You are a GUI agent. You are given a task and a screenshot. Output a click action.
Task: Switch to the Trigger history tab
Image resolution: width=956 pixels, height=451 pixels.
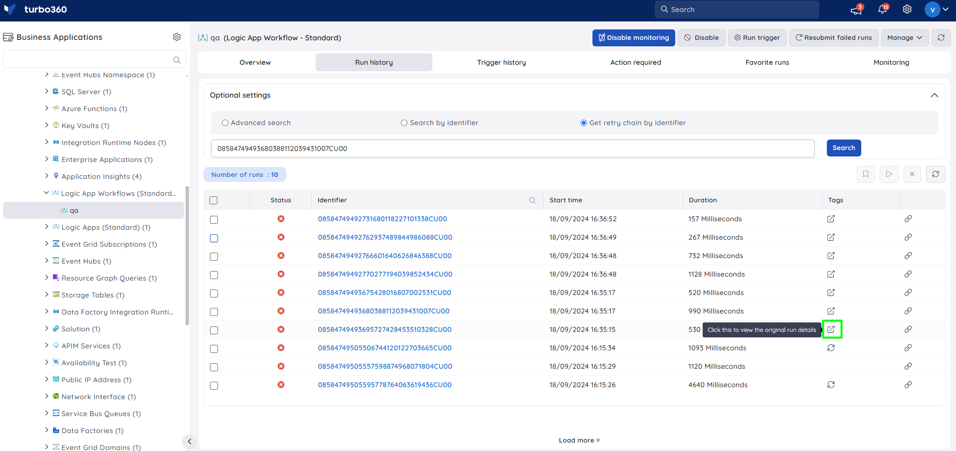coord(502,62)
